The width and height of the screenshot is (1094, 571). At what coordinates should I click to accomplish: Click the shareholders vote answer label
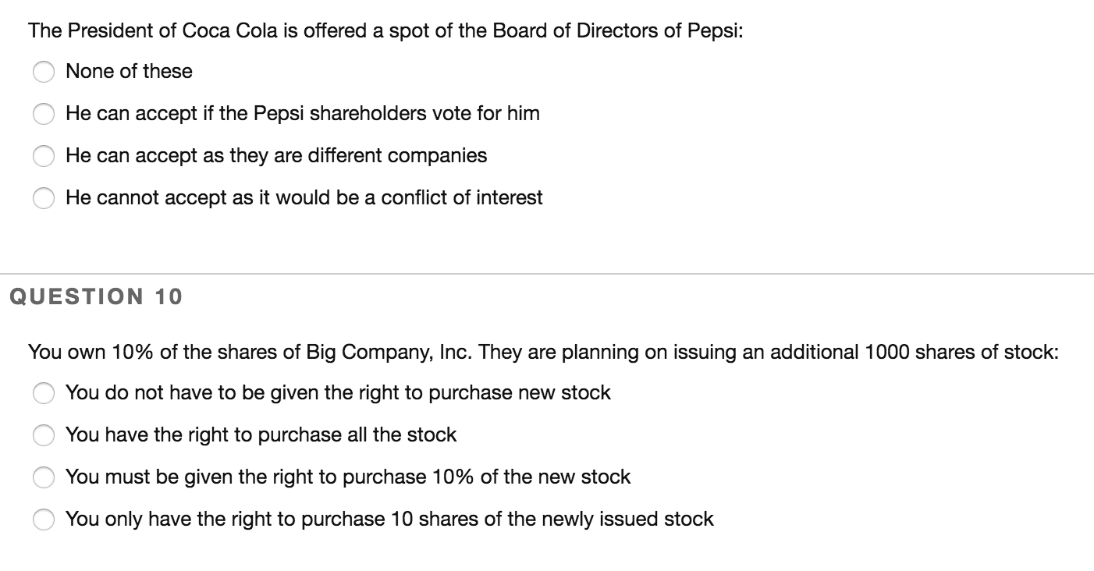pos(303,114)
